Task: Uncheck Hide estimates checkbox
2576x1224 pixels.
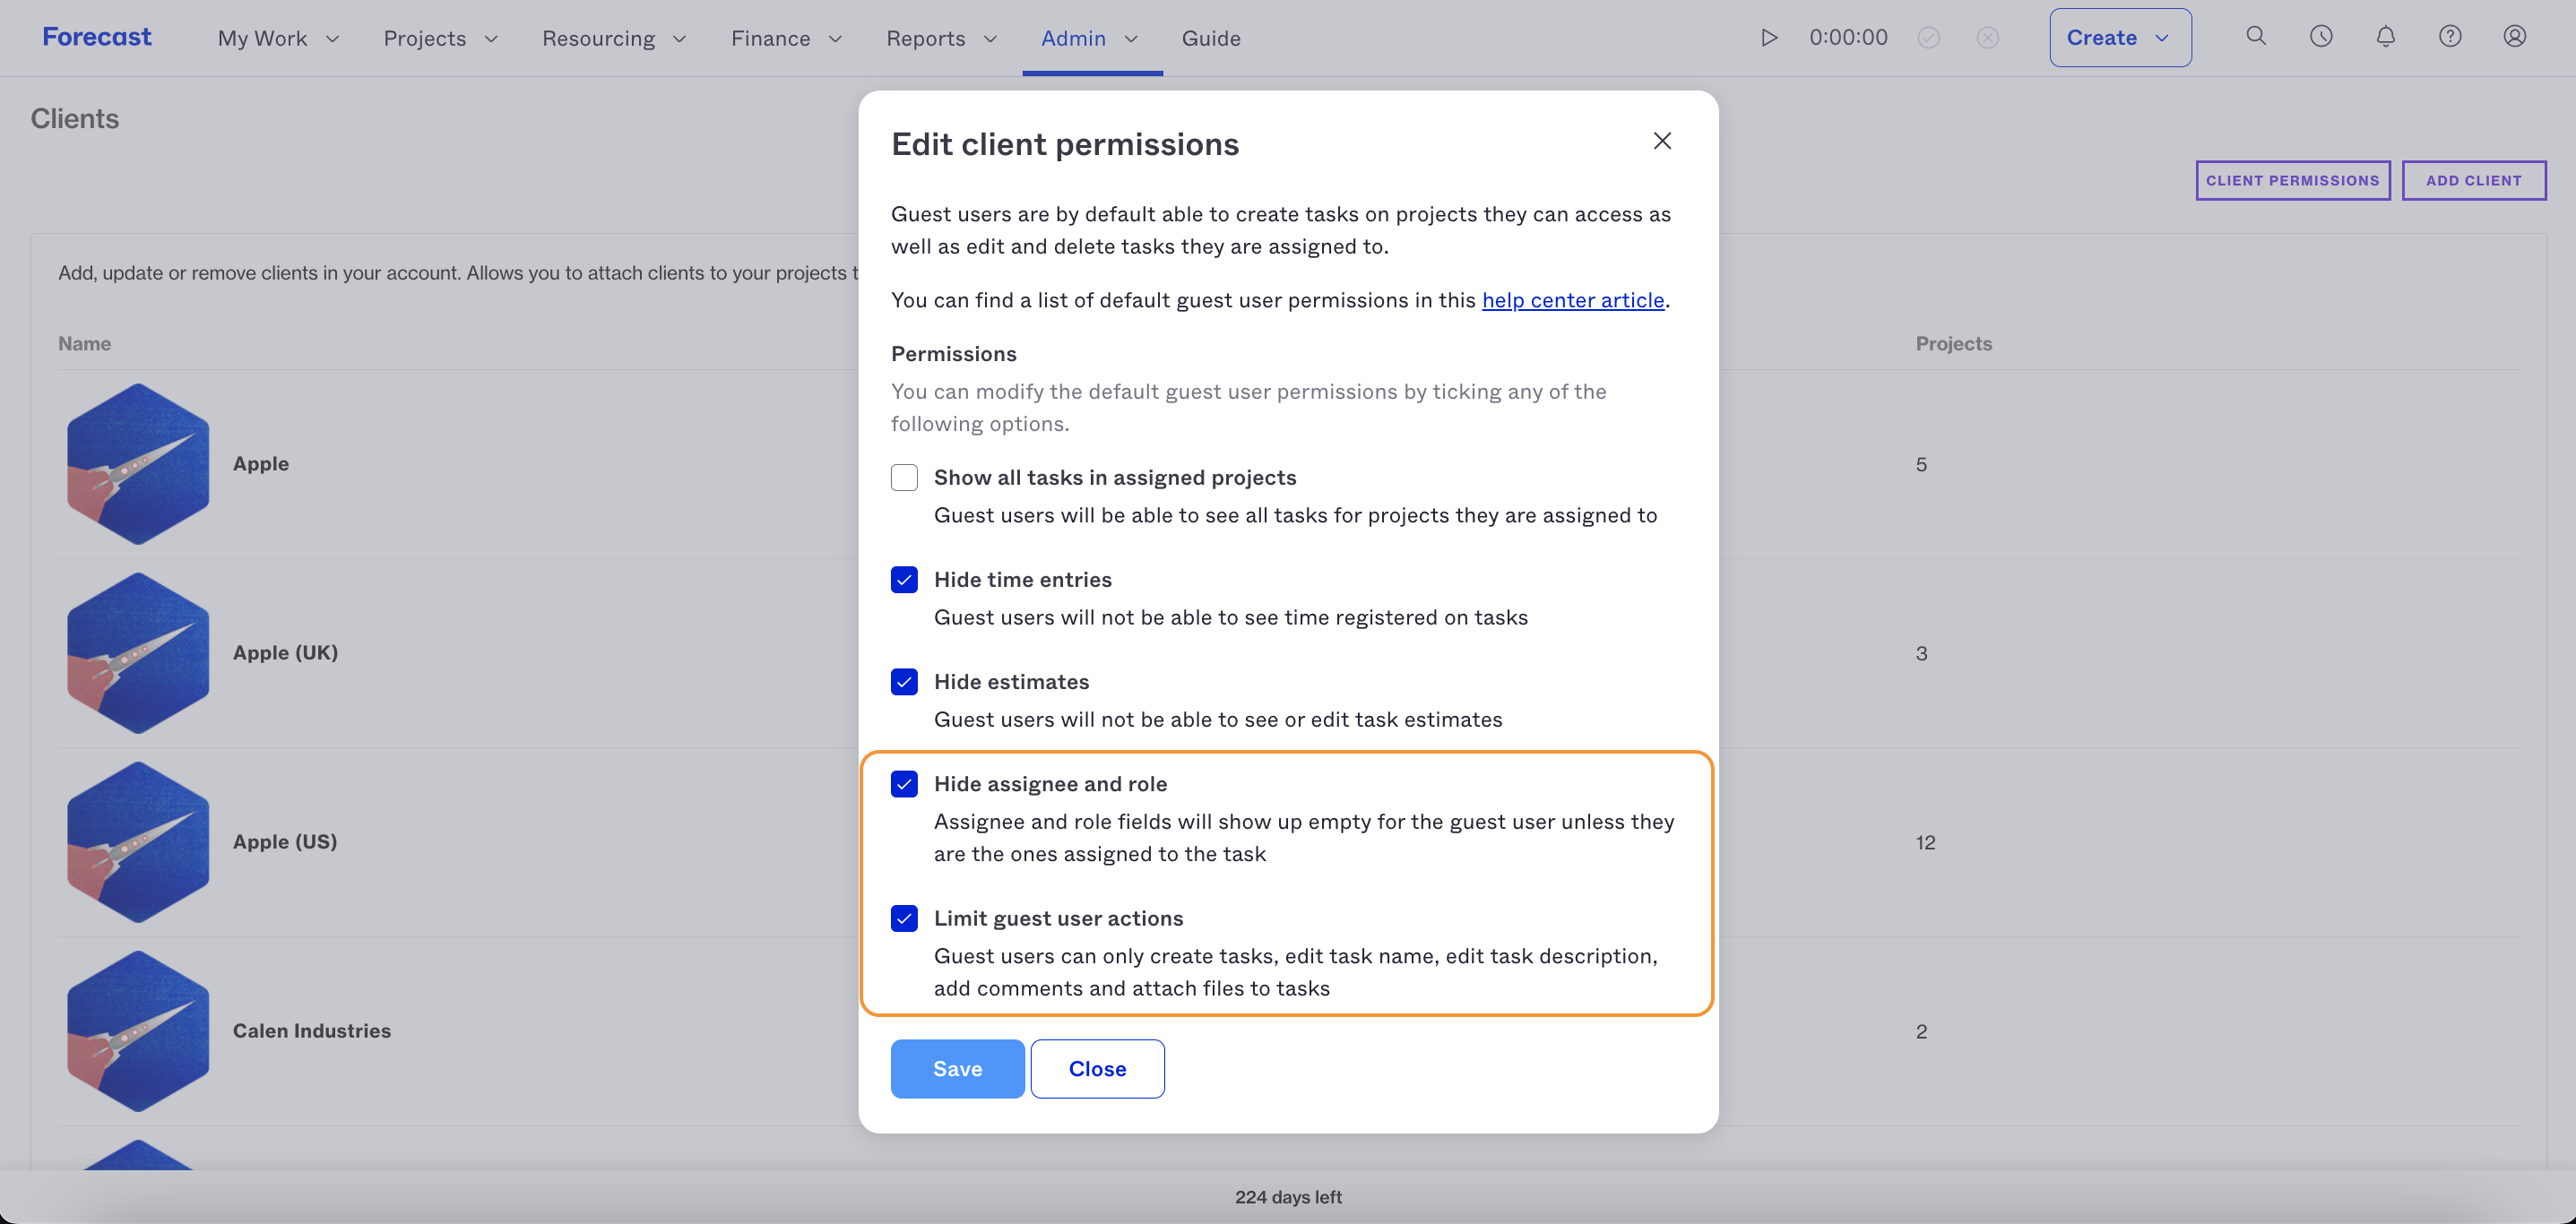Action: tap(904, 682)
